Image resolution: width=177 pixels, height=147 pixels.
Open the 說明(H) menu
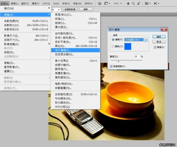(x=89, y=4)
